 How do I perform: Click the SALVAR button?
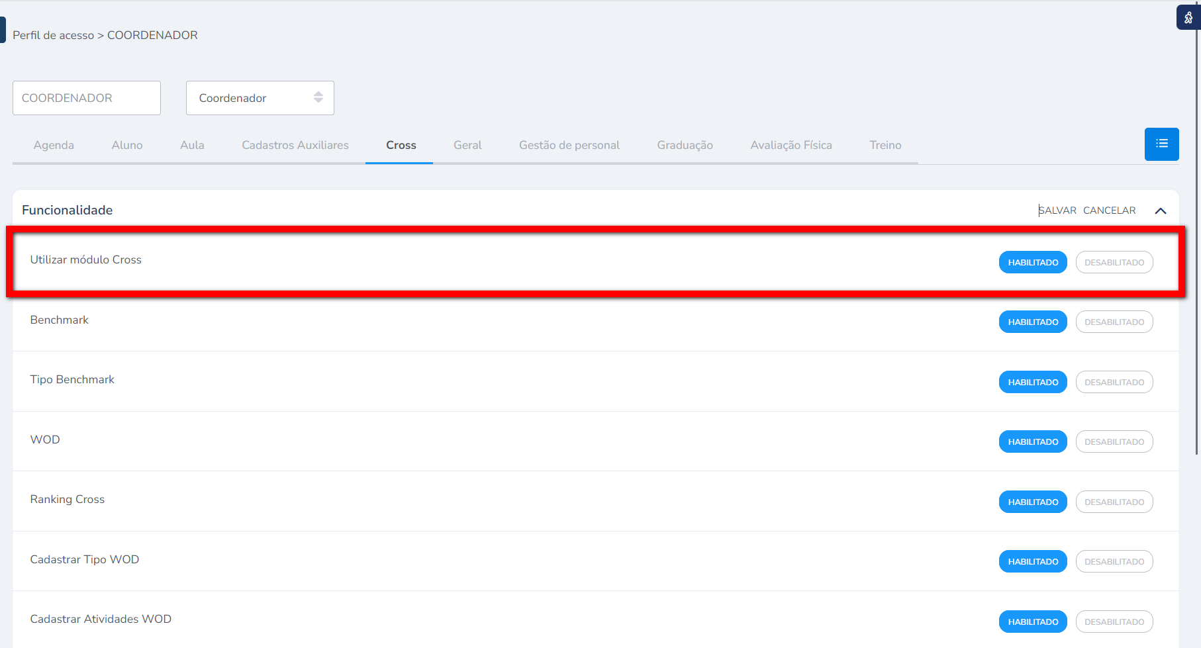1057,210
